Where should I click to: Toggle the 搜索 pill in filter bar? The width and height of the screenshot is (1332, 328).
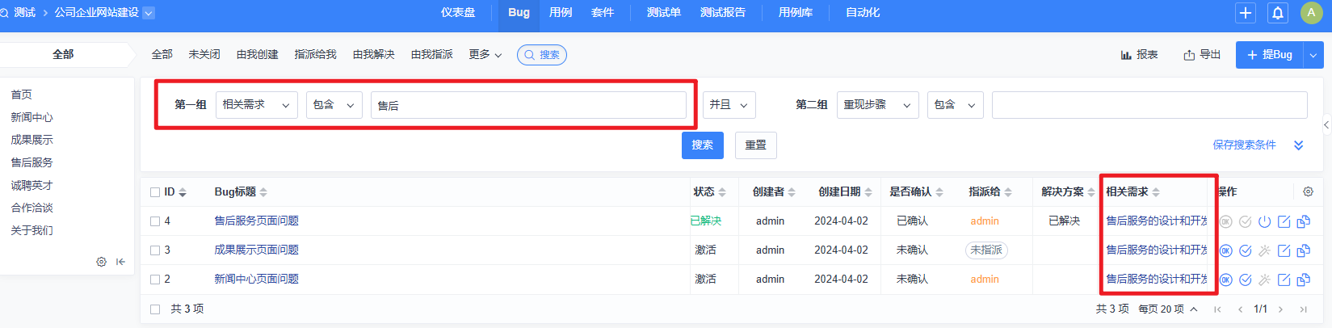[x=542, y=55]
